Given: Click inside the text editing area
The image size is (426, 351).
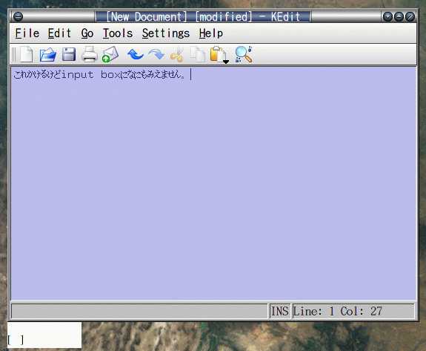Looking at the screenshot, I should click(213, 183).
